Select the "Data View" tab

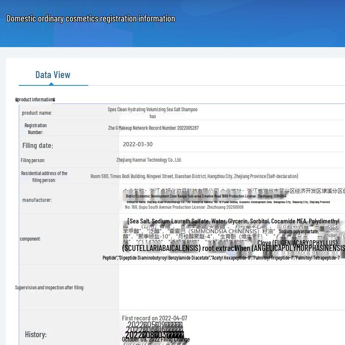tap(53, 75)
